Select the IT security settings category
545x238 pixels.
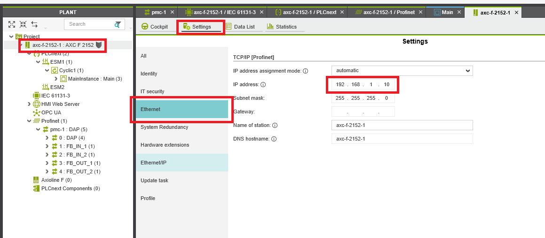[152, 91]
